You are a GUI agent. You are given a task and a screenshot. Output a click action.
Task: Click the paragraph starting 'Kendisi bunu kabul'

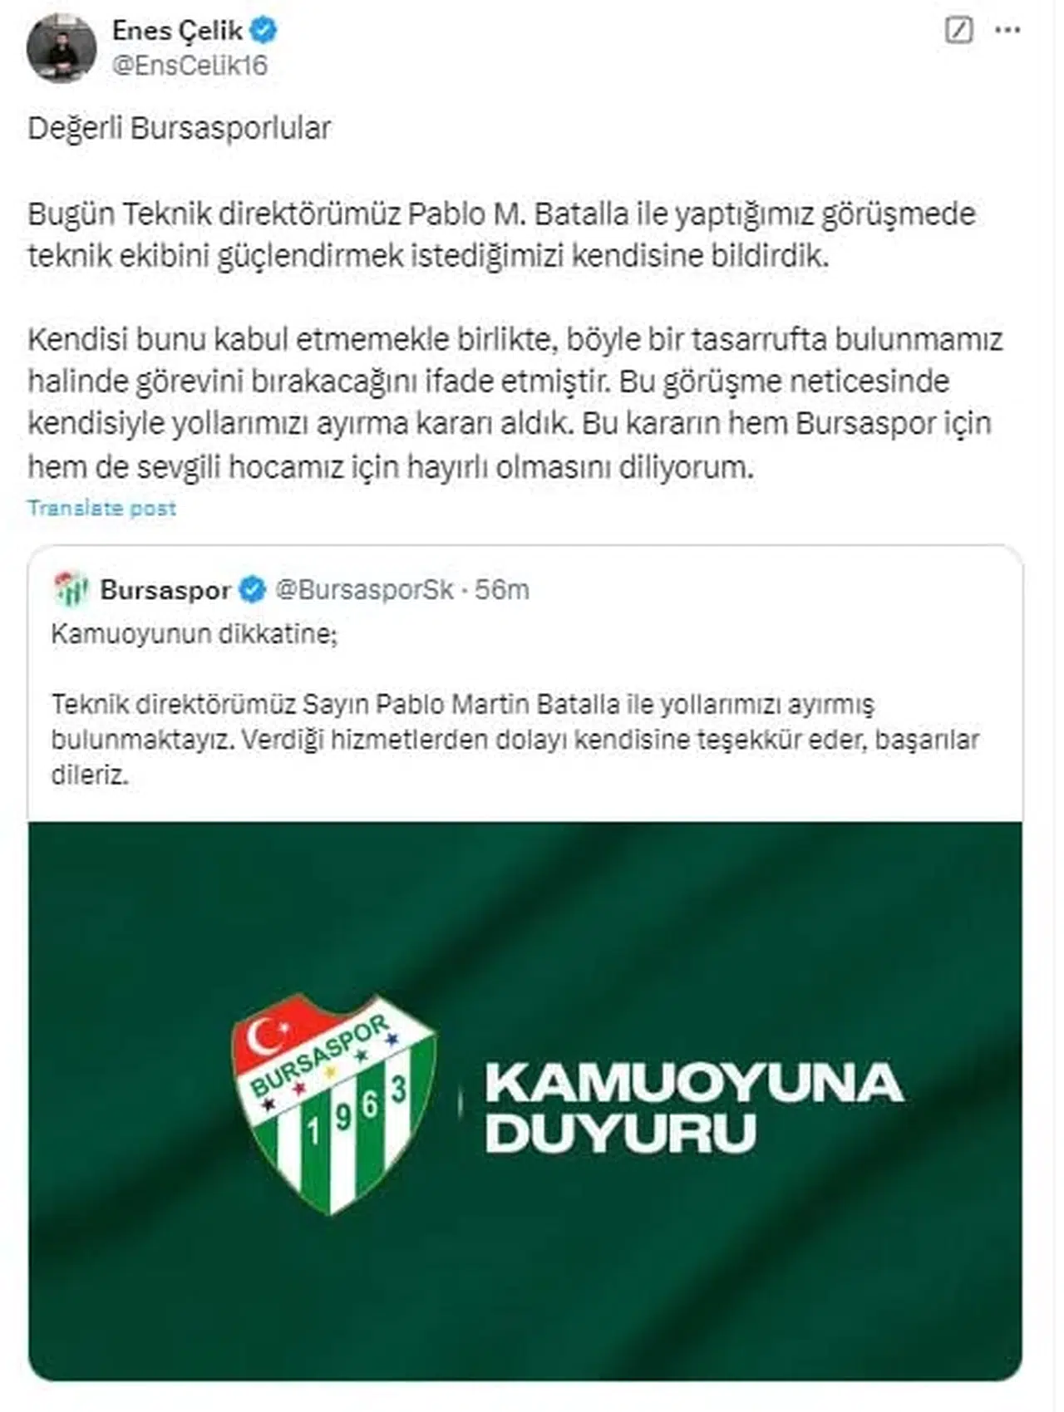515,403
